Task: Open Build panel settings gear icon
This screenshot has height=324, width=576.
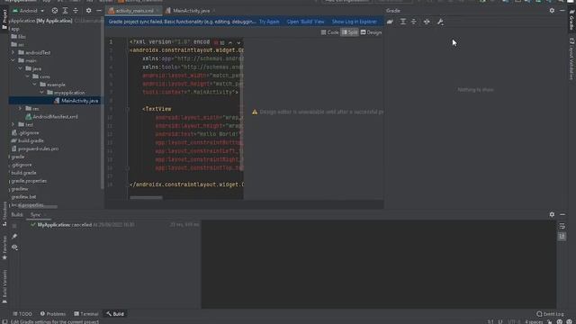Action: click(552, 214)
